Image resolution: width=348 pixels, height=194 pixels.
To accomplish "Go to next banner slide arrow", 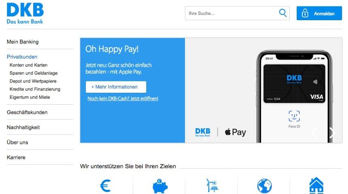I will 332,133.
